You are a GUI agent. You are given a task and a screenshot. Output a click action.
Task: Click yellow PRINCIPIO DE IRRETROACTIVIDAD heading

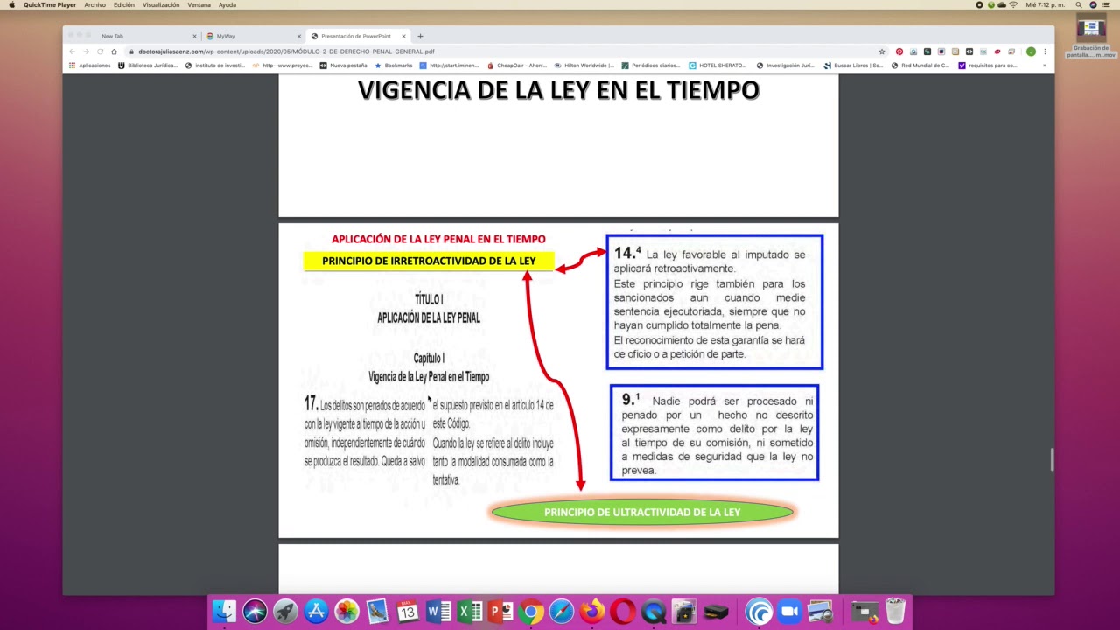(429, 261)
